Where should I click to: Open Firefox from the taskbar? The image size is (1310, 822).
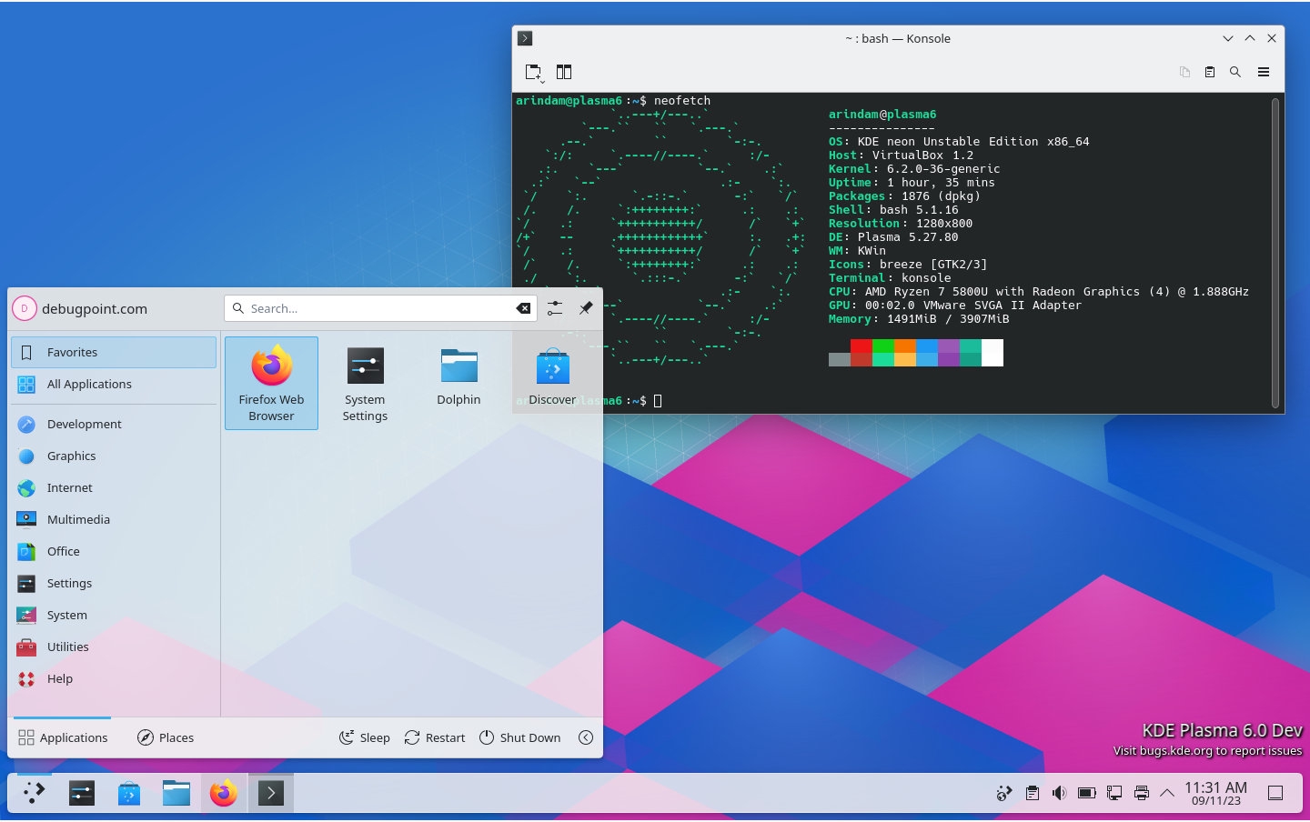tap(224, 793)
